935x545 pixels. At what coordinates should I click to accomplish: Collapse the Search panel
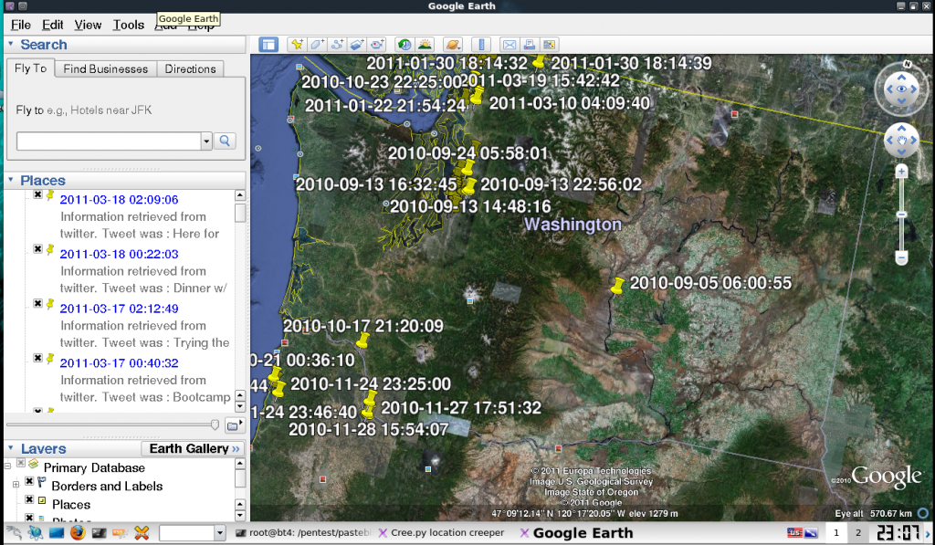tap(11, 44)
